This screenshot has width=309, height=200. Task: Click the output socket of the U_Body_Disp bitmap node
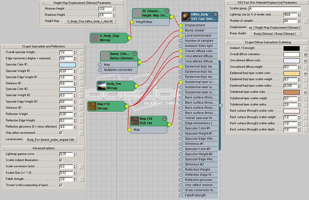coord(129,38)
